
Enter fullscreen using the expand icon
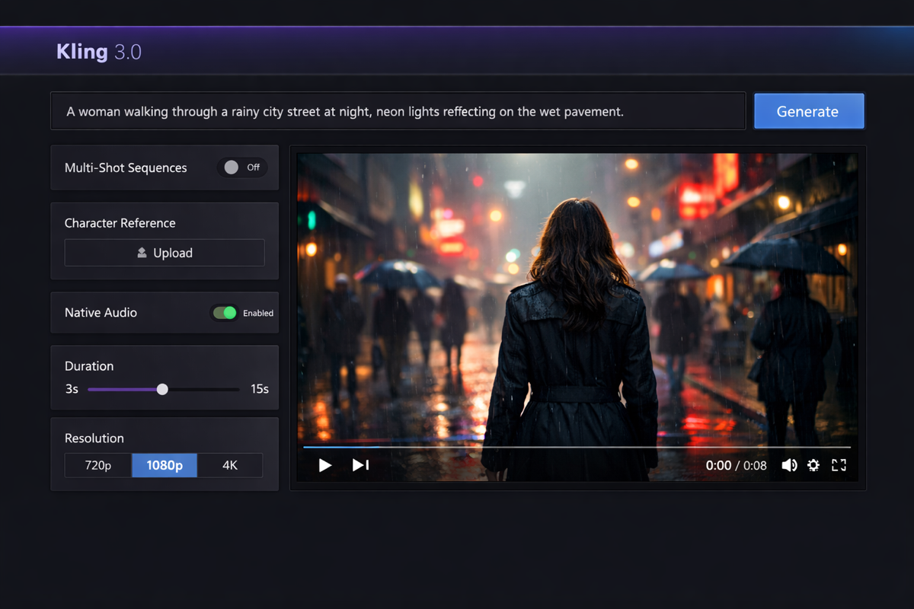[x=839, y=465]
